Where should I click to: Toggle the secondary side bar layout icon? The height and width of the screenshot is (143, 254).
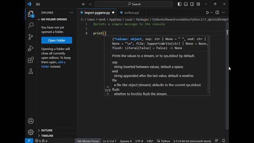pyautogui.click(x=192, y=4)
